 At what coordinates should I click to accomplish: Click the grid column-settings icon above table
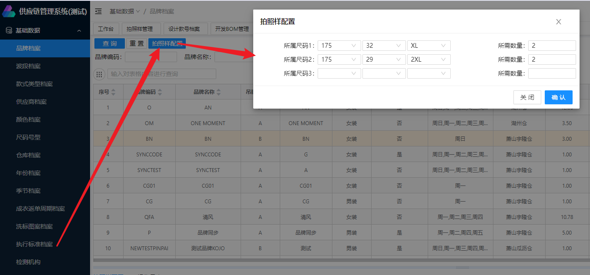pos(100,74)
